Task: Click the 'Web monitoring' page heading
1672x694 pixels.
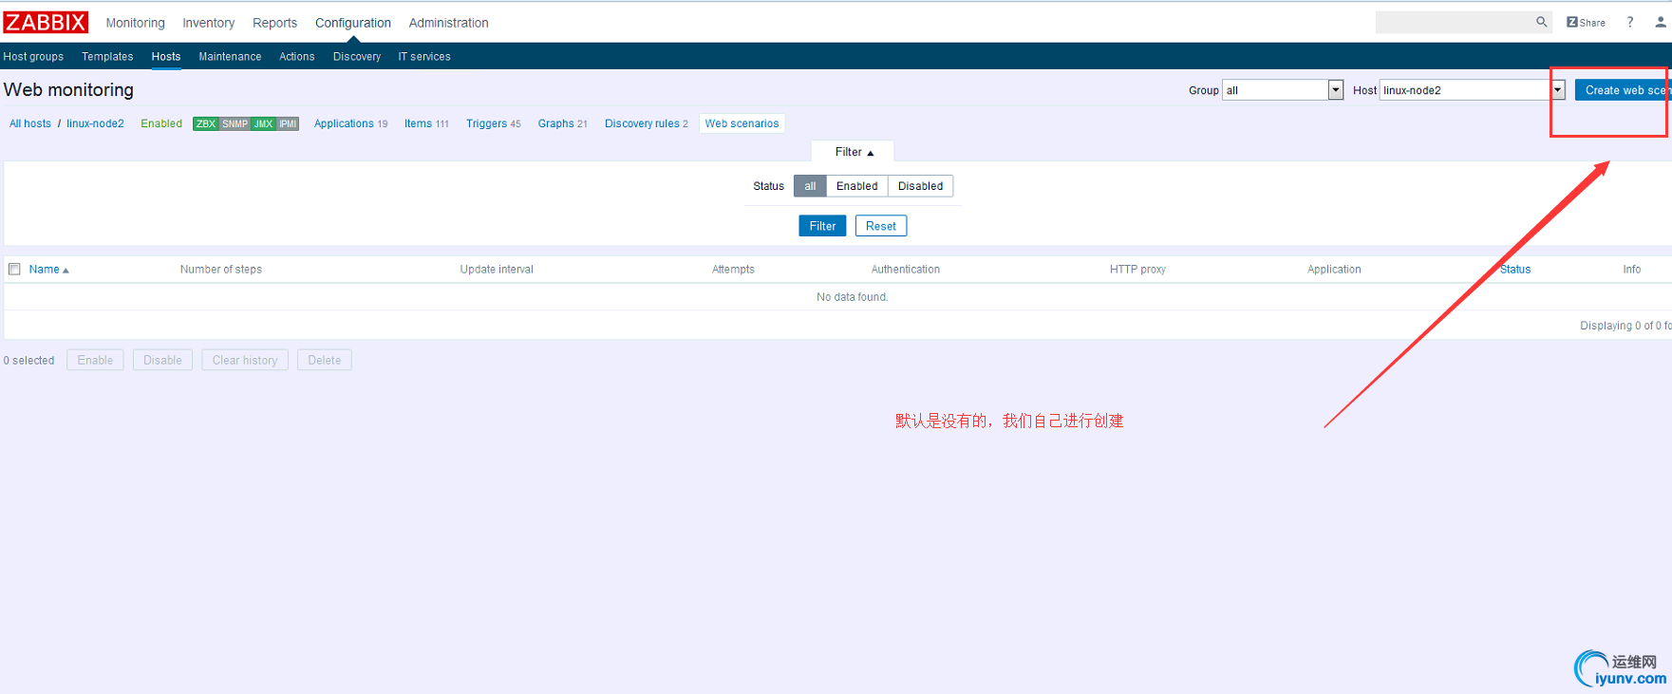Action: [x=68, y=90]
